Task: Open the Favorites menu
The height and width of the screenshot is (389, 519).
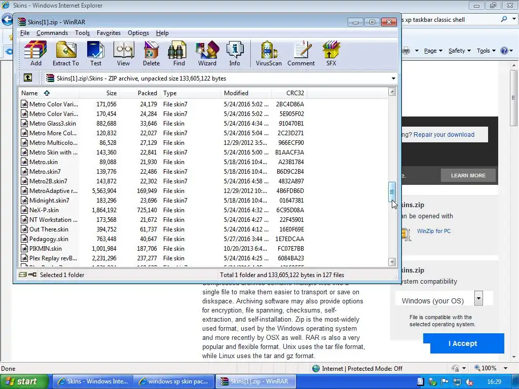Action: tap(108, 33)
